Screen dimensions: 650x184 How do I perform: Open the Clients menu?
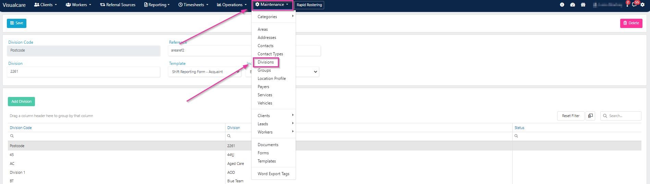click(x=46, y=5)
